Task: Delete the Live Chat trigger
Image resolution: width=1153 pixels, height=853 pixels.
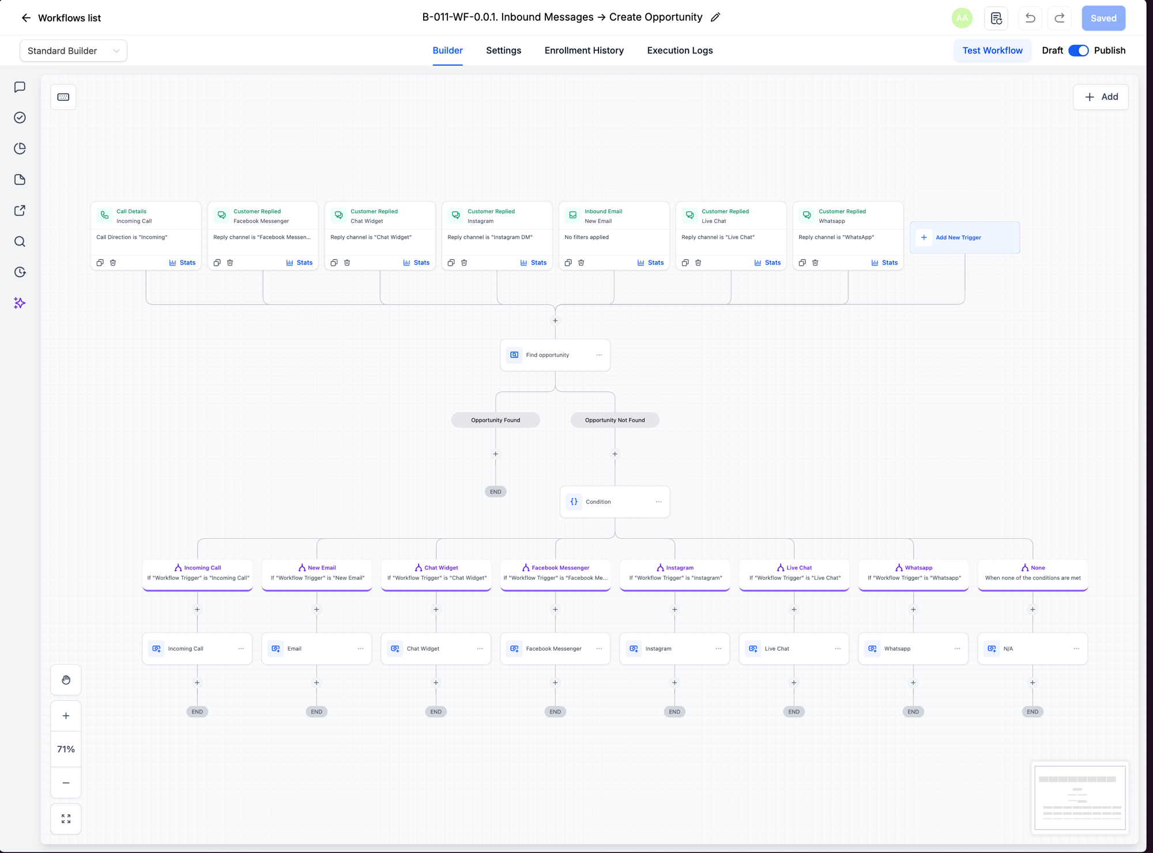Action: (698, 263)
